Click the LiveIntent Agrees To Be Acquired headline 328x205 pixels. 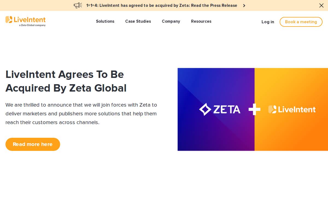[x=66, y=81]
